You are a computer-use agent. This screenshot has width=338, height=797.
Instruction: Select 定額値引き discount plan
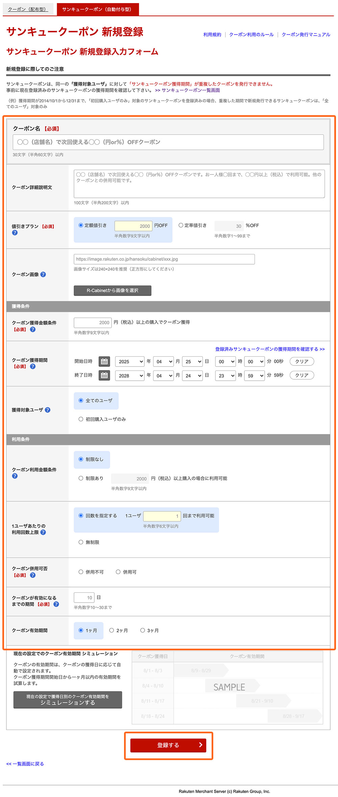[x=81, y=225]
